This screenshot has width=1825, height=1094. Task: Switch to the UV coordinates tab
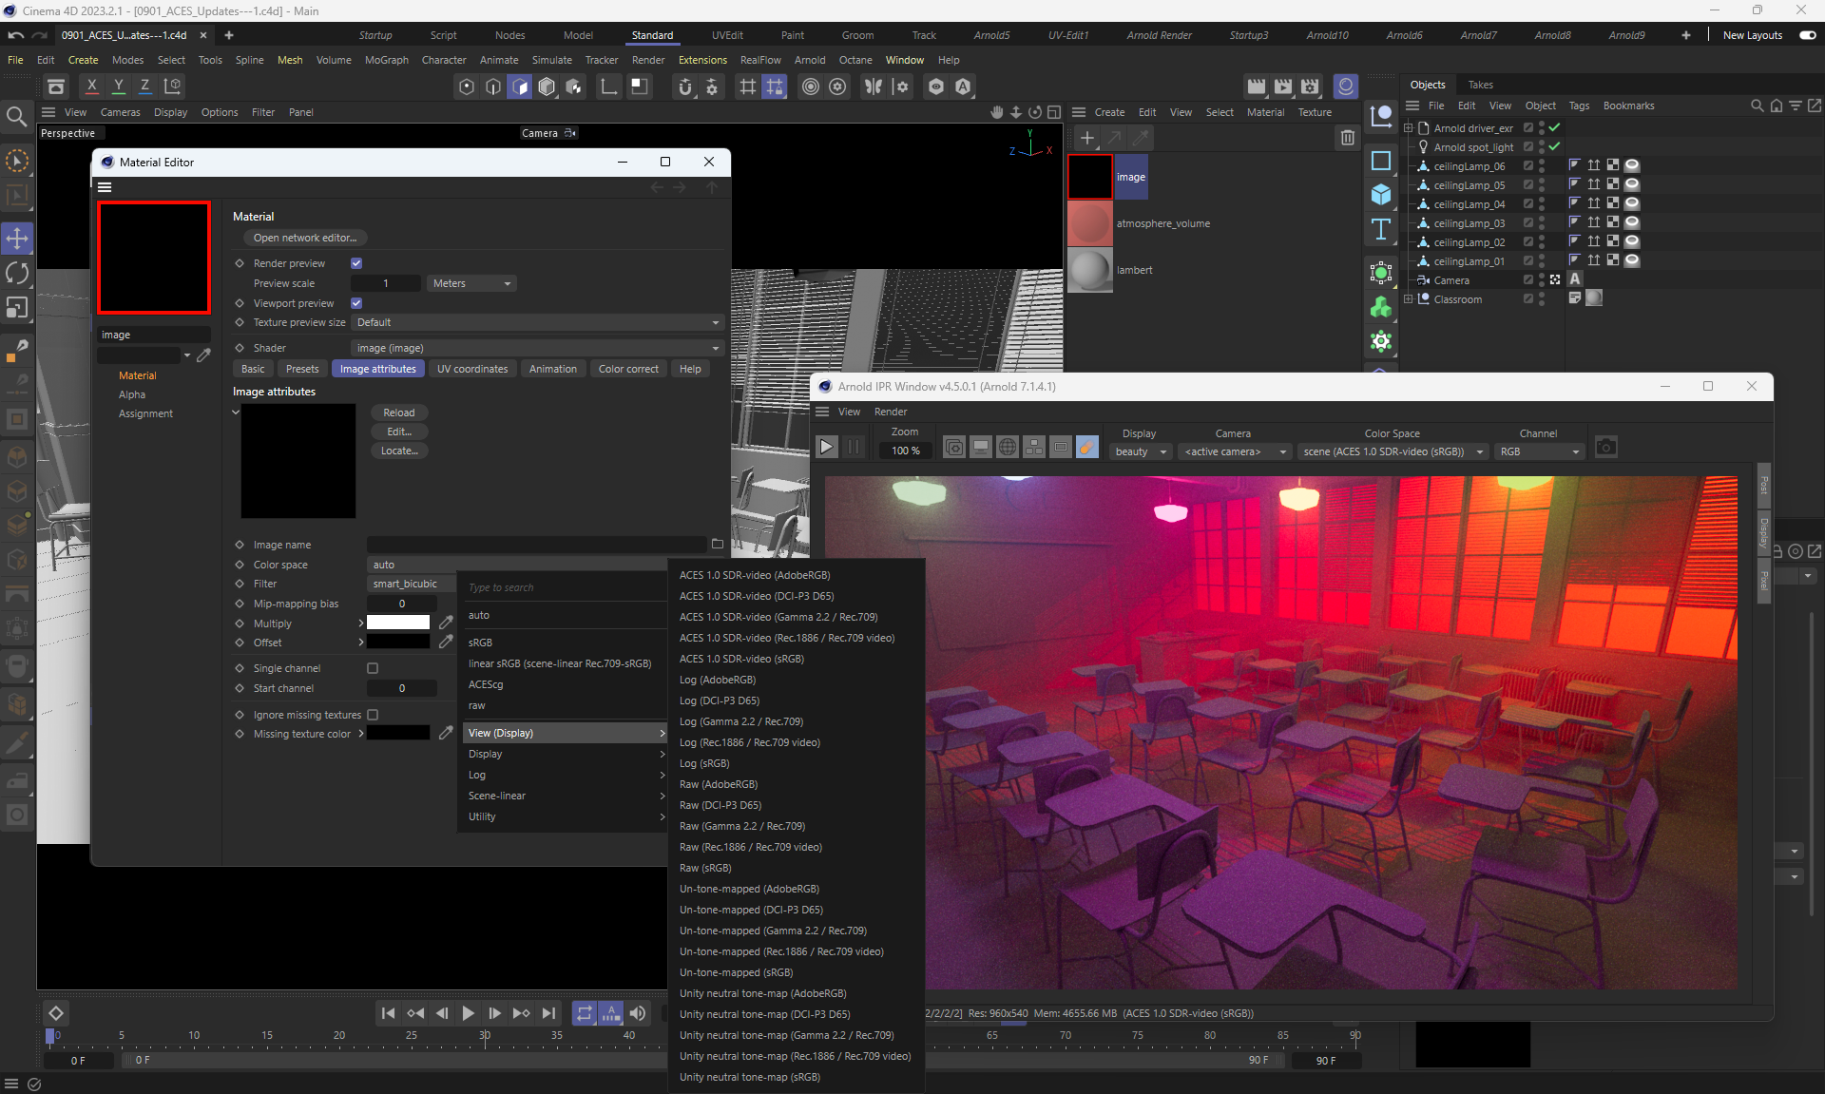coord(471,369)
